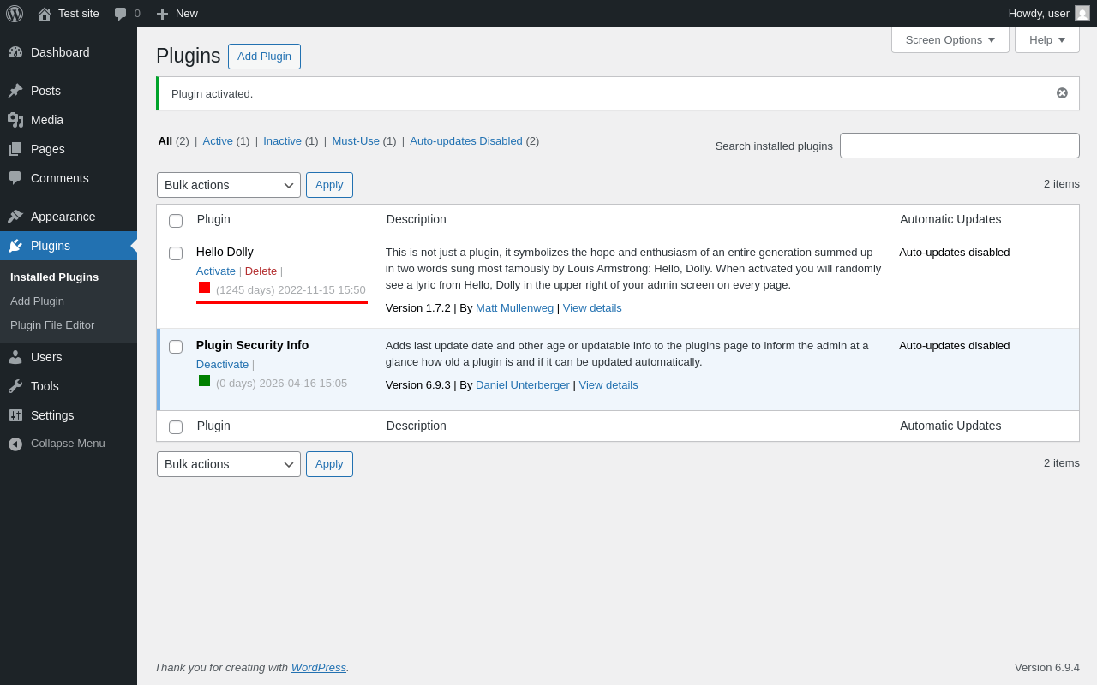
Task: Click Plugin Security Info date 2026-04-16 15:05
Action: coord(303,384)
